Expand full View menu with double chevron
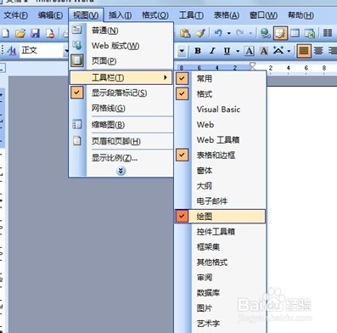The image size is (337, 333). tap(121, 171)
